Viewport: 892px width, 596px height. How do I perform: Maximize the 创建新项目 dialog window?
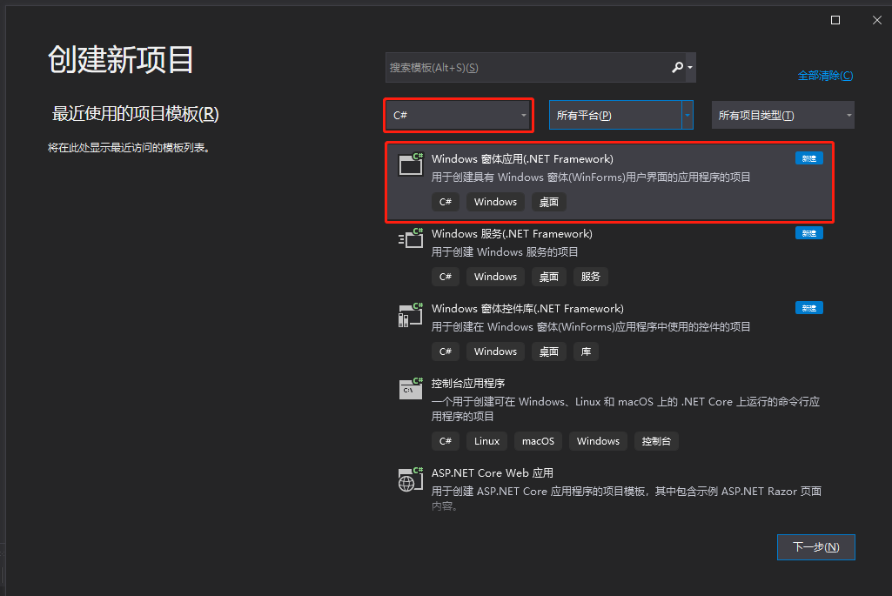point(835,21)
